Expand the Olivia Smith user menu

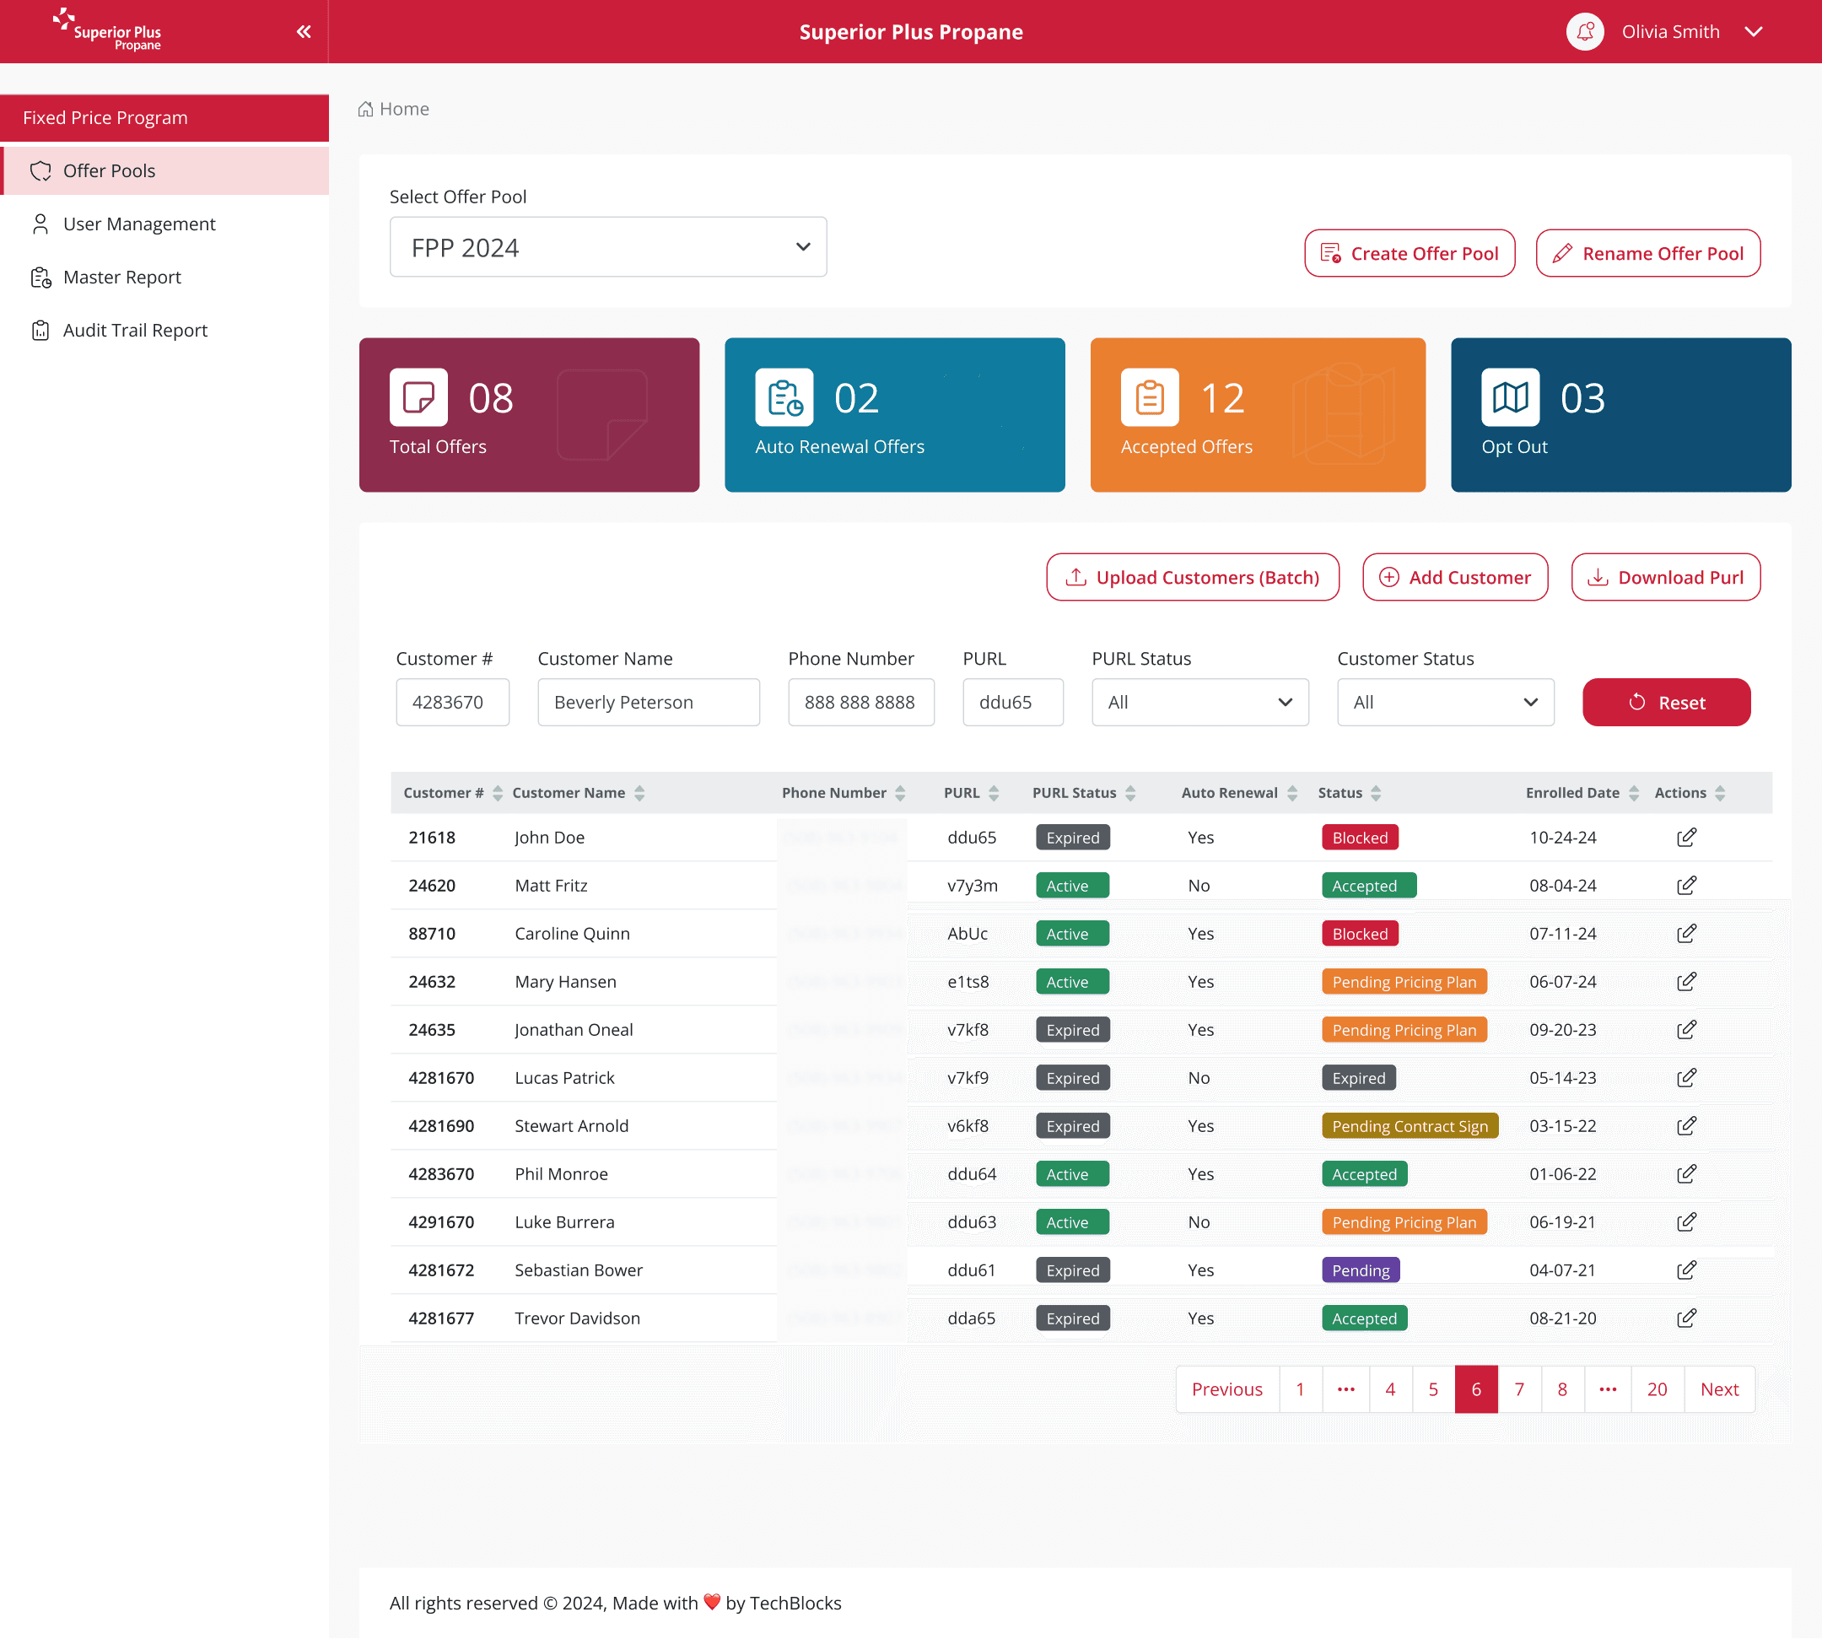pyautogui.click(x=1755, y=30)
